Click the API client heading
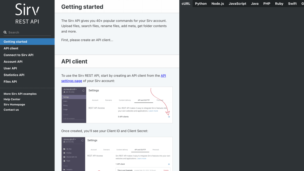 click(74, 62)
